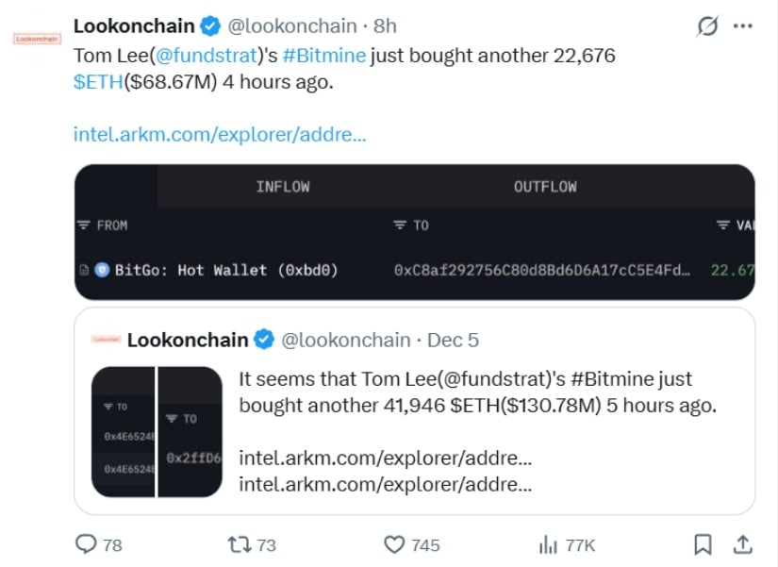Bookmark this Lookonchain tweet
This screenshot has width=778, height=567.
coord(703,544)
